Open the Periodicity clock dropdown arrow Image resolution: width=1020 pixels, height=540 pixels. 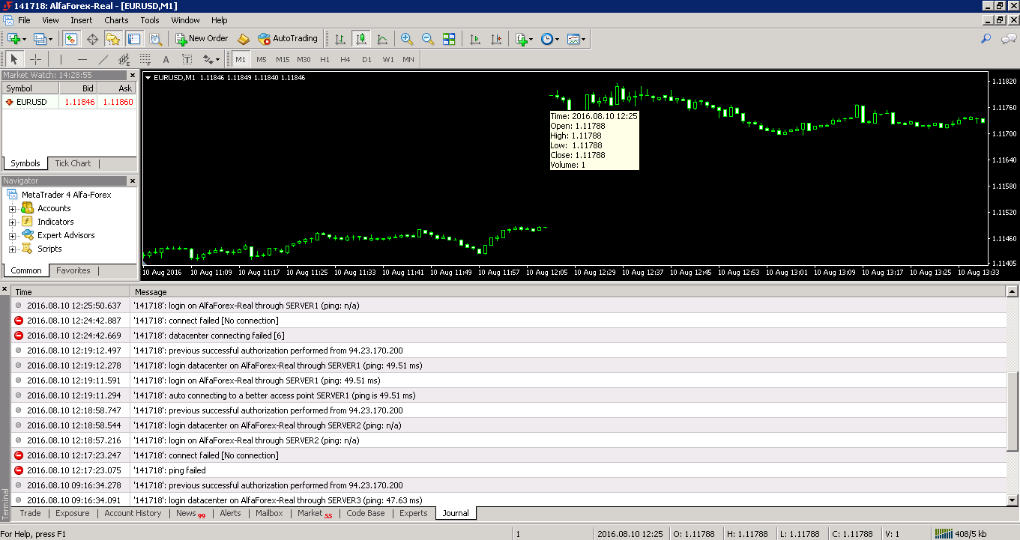tap(557, 39)
